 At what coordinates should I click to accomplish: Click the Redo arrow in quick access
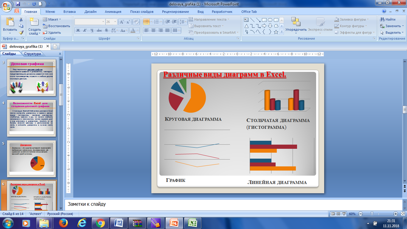[34, 4]
